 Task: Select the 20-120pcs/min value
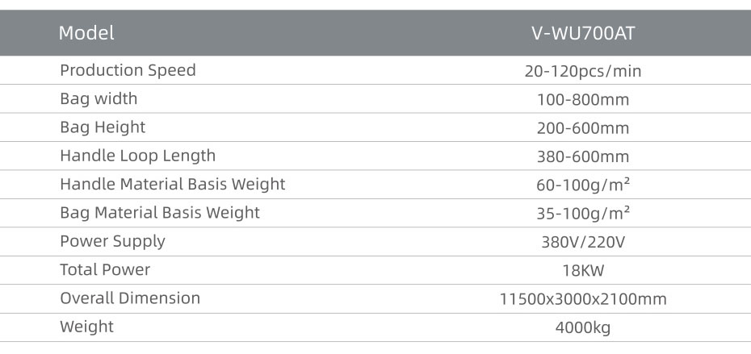583,71
